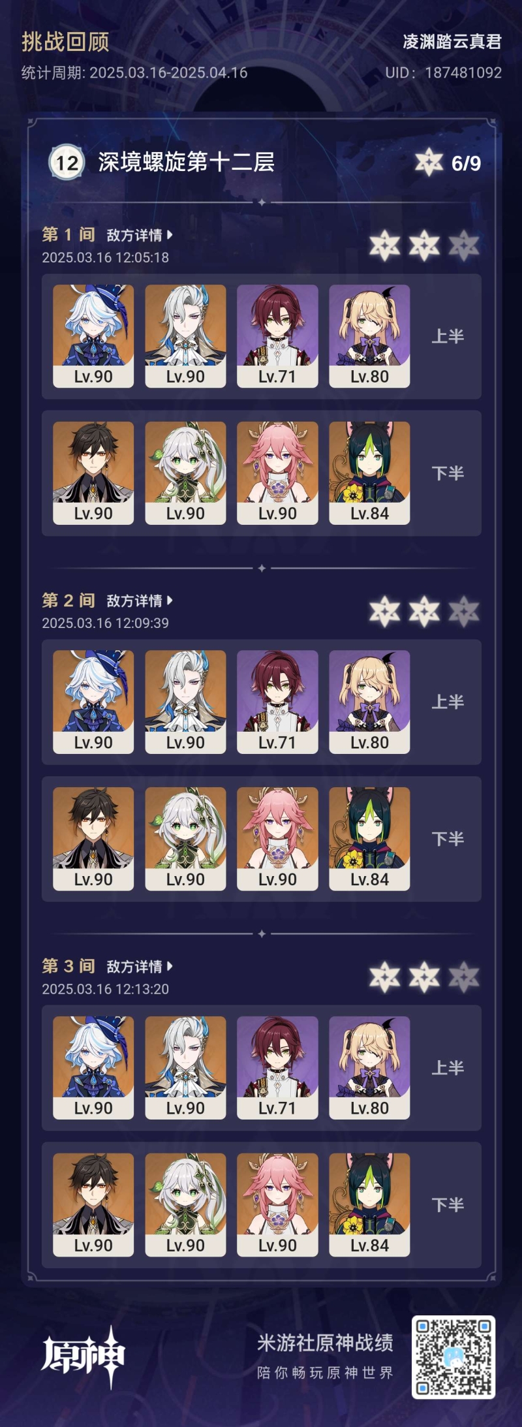Tap the floor 12 number badge icon
This screenshot has height=1427, width=522.
pyautogui.click(x=67, y=162)
